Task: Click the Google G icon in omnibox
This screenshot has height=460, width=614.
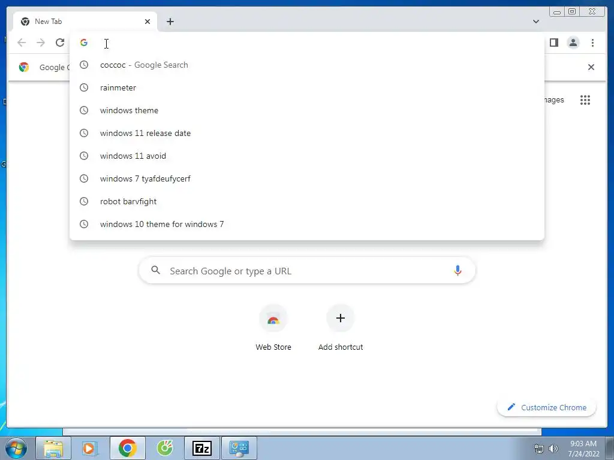Action: point(84,43)
